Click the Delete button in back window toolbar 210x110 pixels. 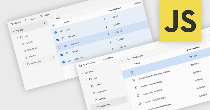coord(45,15)
